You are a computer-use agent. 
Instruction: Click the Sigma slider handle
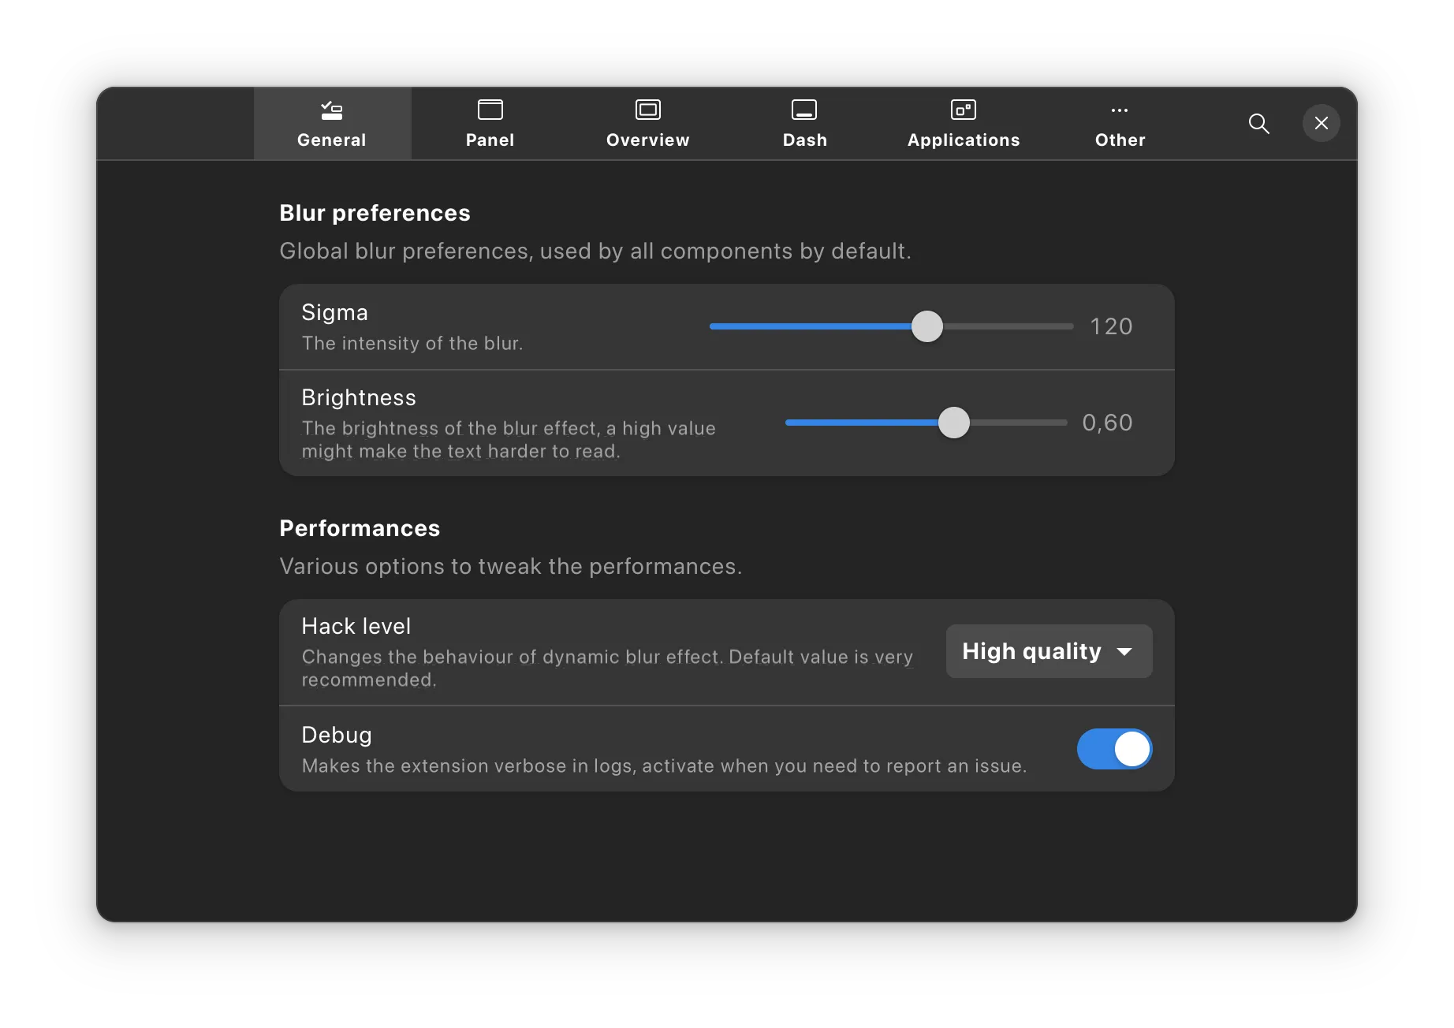tap(927, 326)
